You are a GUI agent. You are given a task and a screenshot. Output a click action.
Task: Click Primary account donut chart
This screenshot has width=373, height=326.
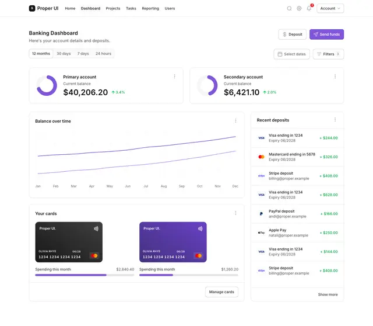point(47,85)
